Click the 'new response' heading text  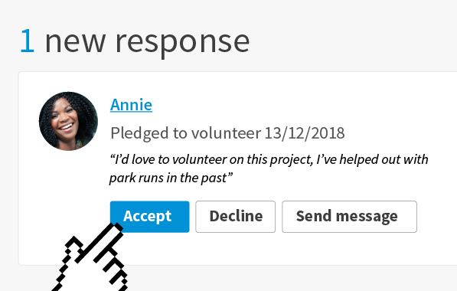tap(147, 43)
